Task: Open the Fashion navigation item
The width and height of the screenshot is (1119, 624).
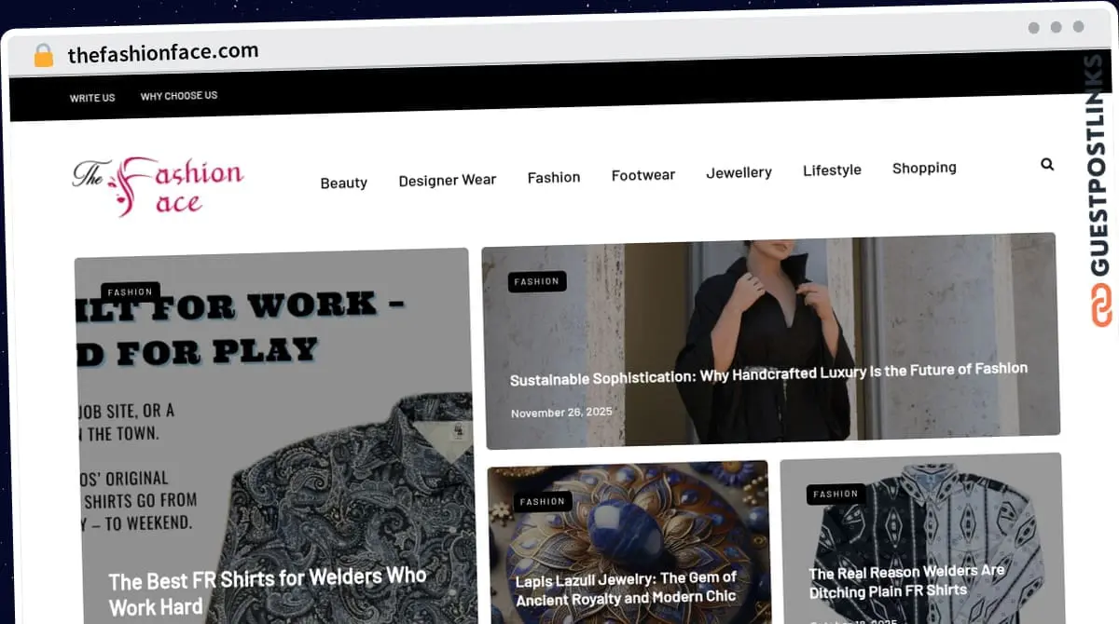Action: tap(554, 177)
